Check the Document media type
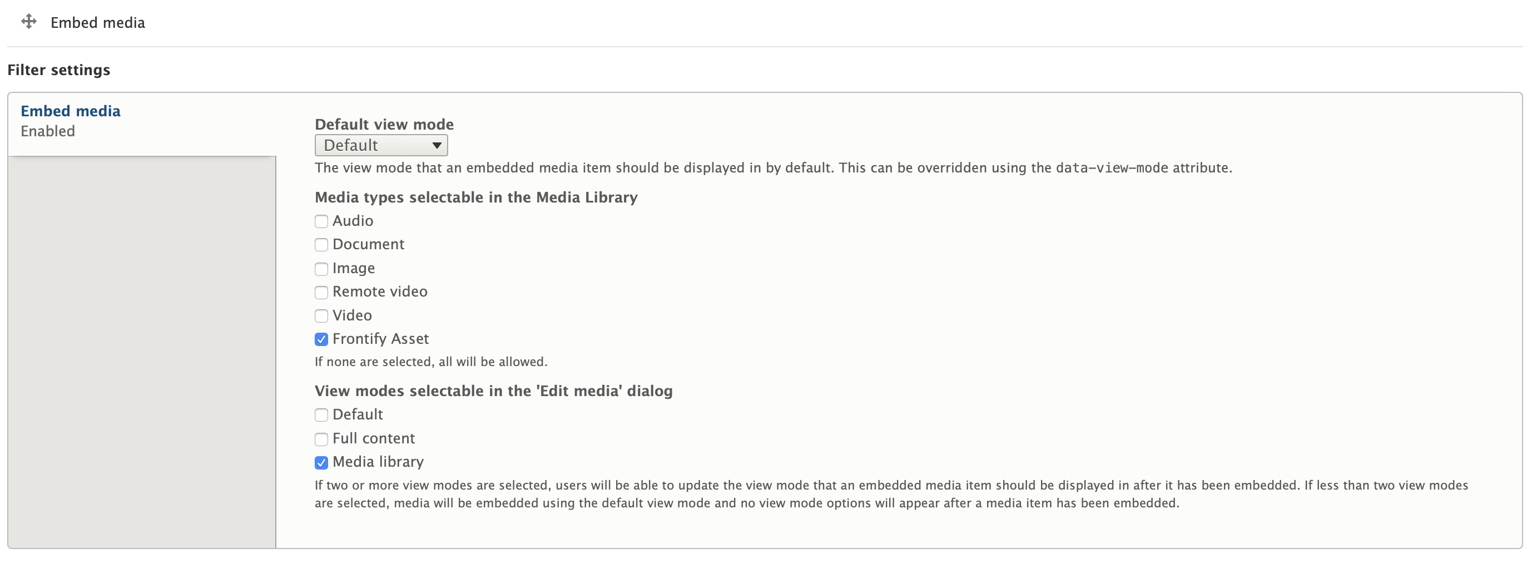Screen dimensions: 1537x563 click(321, 245)
